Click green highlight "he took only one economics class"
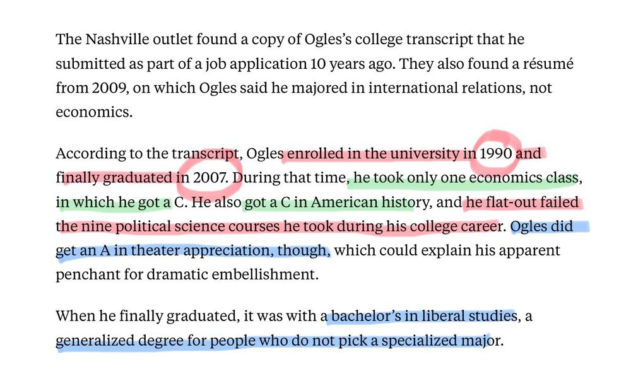Image resolution: width=631 pixels, height=381 pixels. pos(464,177)
